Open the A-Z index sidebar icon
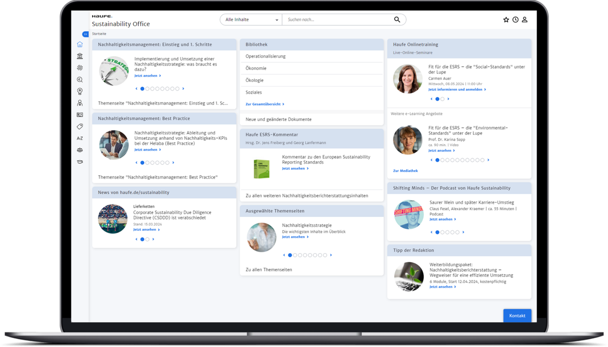608x347 pixels. click(80, 138)
